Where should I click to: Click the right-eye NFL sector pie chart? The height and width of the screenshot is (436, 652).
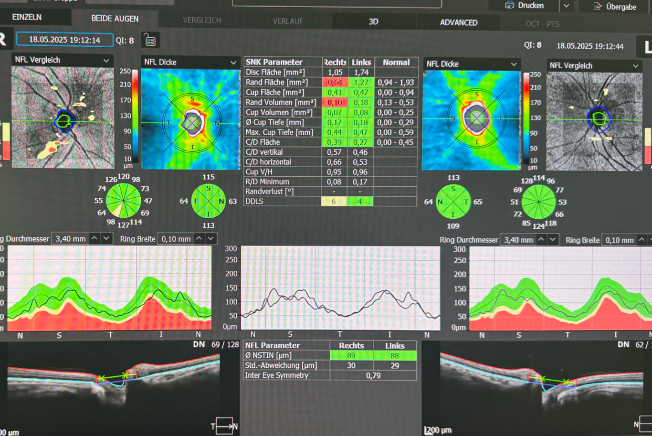(x=123, y=201)
